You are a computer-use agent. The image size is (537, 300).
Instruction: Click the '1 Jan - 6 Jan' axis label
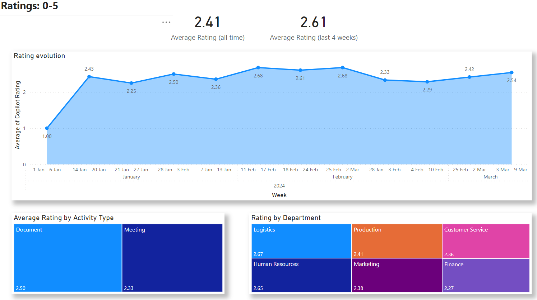(x=47, y=170)
